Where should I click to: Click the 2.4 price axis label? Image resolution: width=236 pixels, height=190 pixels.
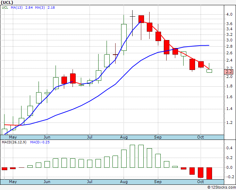(229, 60)
